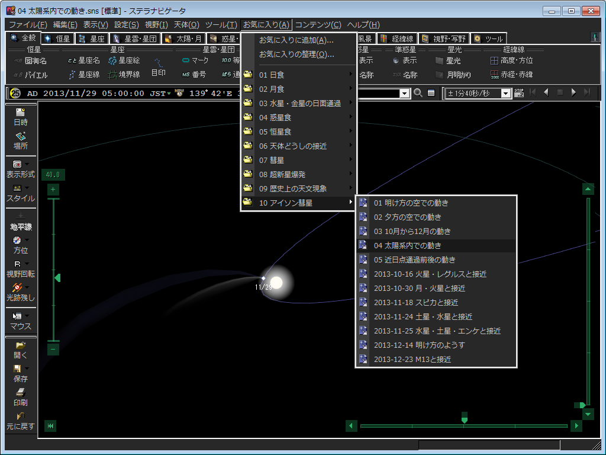Image resolution: width=606 pixels, height=455 pixels.
Task: Click the play backward button
Action: click(x=546, y=92)
